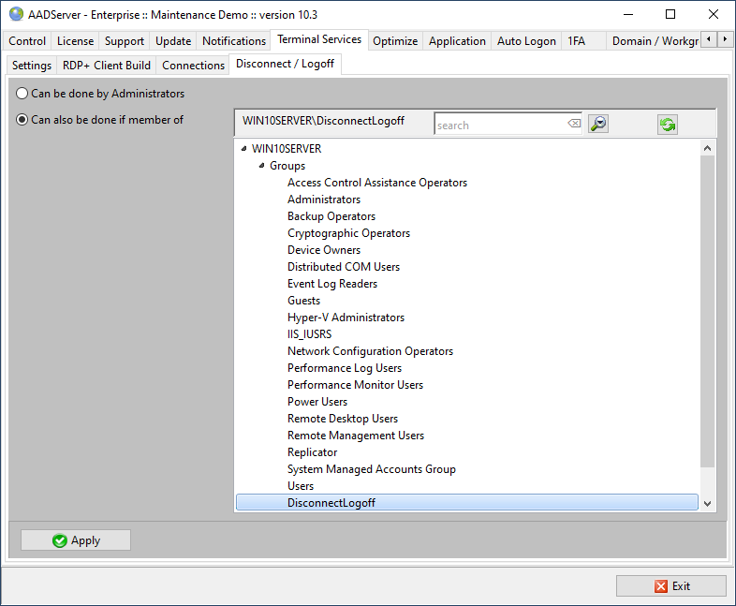Image resolution: width=736 pixels, height=606 pixels.
Task: Select Remote Desktop Users group
Action: coord(342,419)
